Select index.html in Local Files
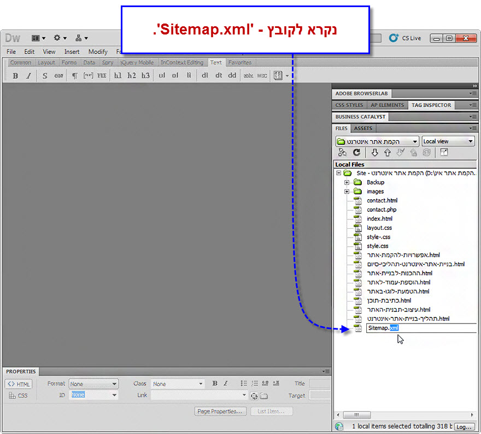The height and width of the screenshot is (434, 481). click(379, 219)
